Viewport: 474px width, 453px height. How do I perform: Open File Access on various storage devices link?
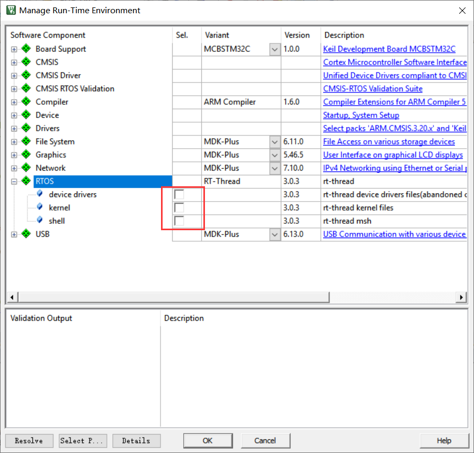pyautogui.click(x=389, y=142)
